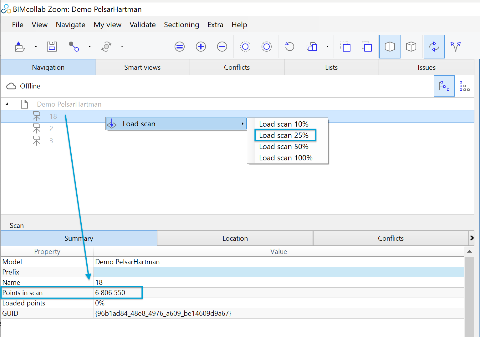The width and height of the screenshot is (480, 337).
Task: Toggle the tree hierarchy view button
Action: click(x=444, y=86)
